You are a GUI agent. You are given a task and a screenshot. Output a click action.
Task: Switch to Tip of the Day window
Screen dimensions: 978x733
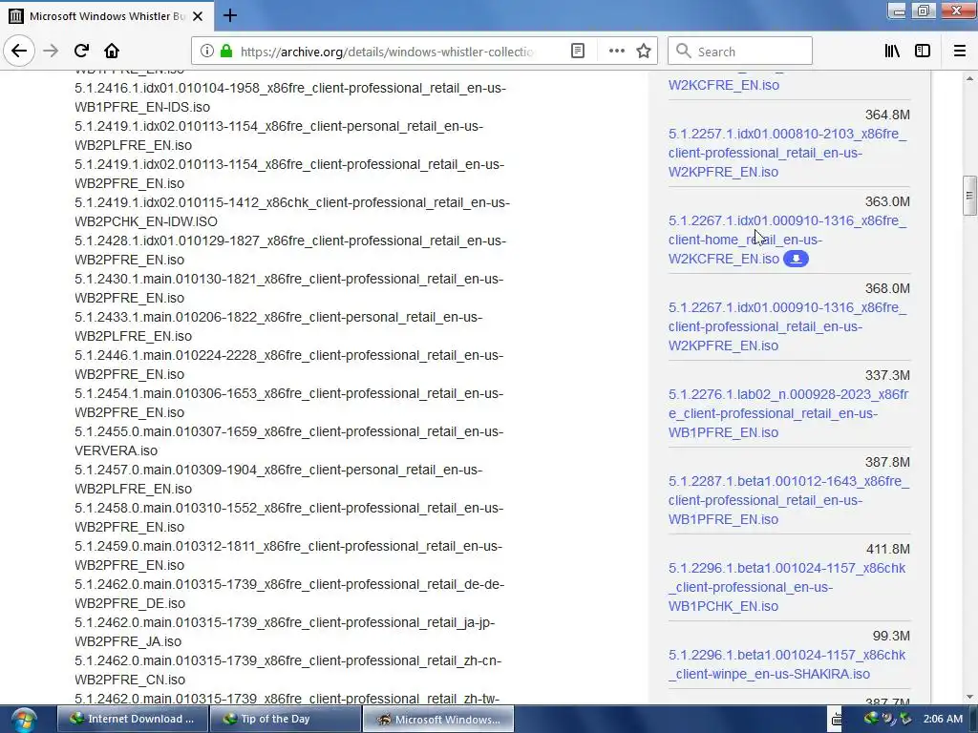285,720
